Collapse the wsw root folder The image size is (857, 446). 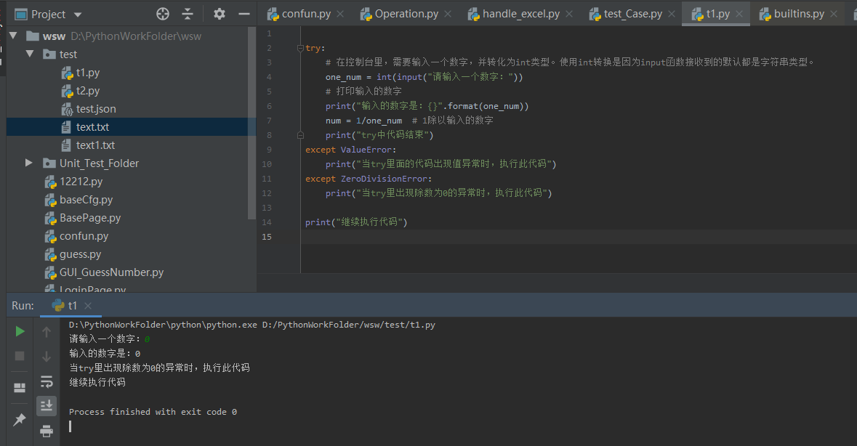pos(14,36)
